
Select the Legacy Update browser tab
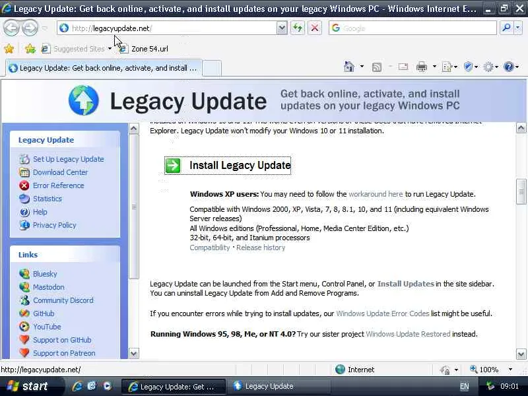click(104, 68)
